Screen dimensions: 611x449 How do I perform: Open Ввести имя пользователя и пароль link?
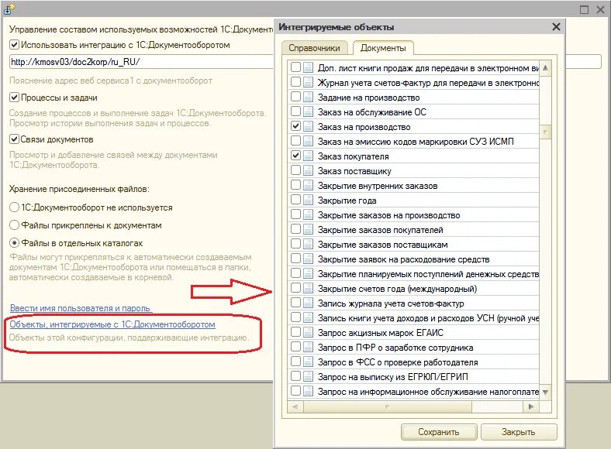[81, 308]
